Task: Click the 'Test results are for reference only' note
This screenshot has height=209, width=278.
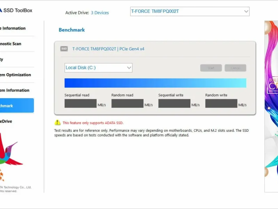Action: point(152,133)
